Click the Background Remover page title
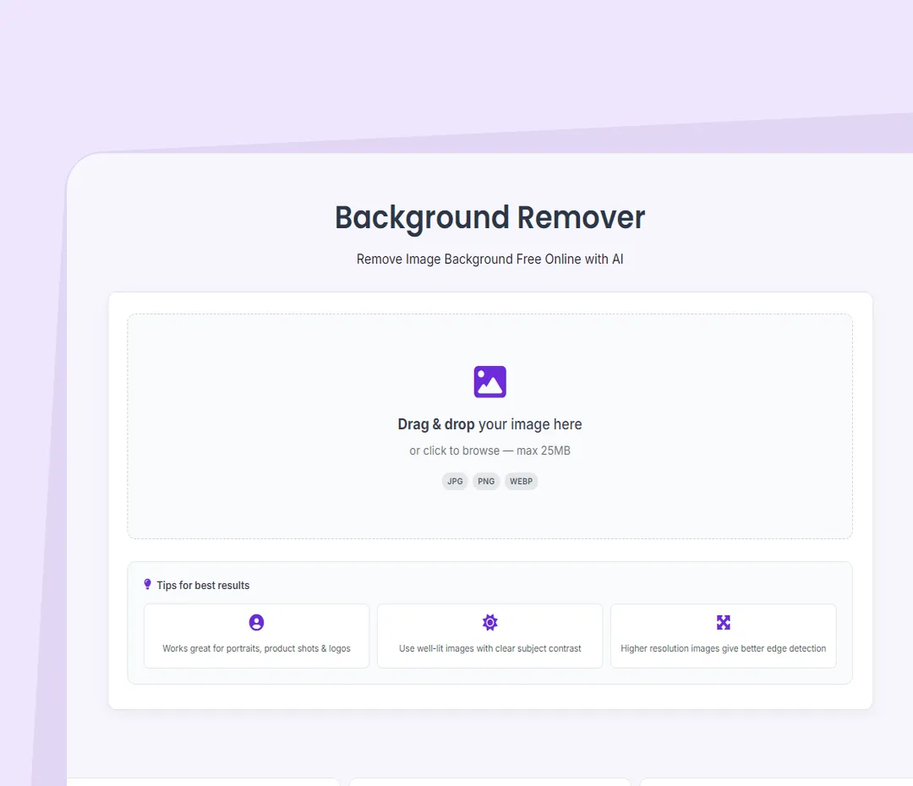The width and height of the screenshot is (913, 786). pyautogui.click(x=489, y=217)
